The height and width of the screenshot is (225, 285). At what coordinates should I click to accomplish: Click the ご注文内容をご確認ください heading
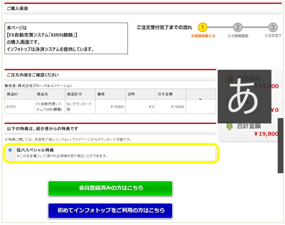coord(33,75)
